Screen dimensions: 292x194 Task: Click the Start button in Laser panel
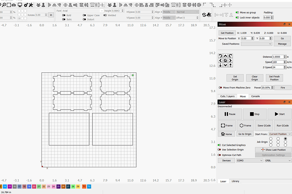pos(280,114)
